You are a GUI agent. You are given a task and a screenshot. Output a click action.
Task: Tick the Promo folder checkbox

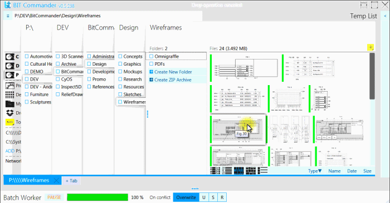click(x=89, y=79)
